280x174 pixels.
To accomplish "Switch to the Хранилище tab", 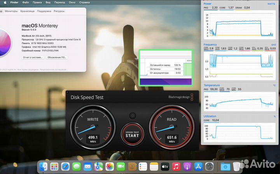I will click(27, 11).
